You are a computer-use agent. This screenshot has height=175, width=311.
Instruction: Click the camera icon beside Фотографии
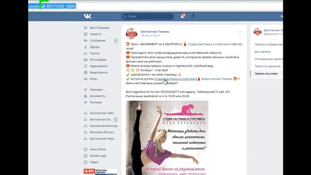click(86, 60)
